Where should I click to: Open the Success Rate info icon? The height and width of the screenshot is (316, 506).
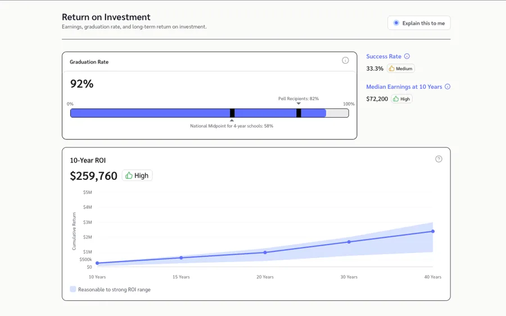pos(407,56)
